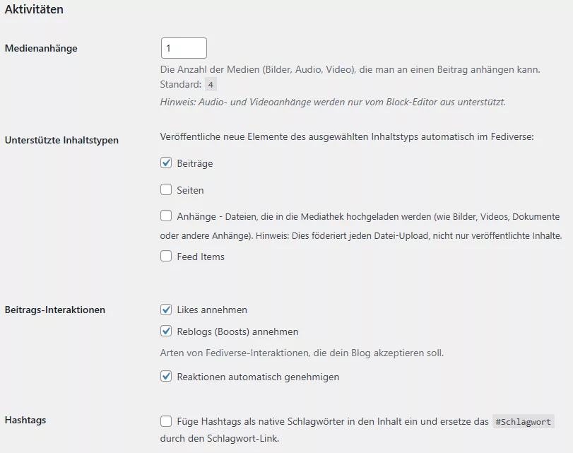Enable the Feed Items checkbox
Viewport: 573px width, 453px height.
165,257
